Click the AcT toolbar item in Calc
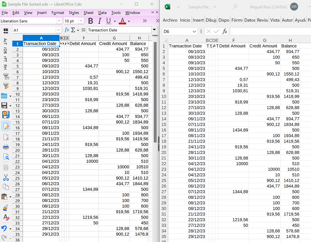311x242 pixels. coord(5,41)
